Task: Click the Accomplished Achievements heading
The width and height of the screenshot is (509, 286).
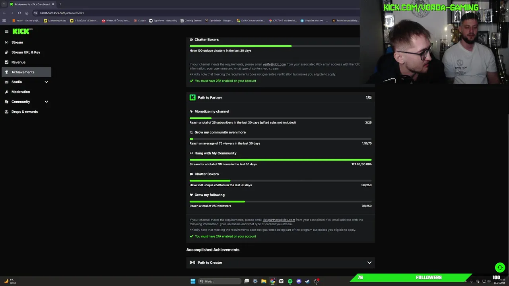Action: click(213, 250)
